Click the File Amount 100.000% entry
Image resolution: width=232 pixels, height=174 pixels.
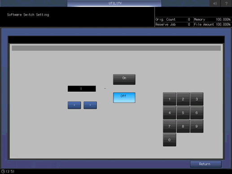pyautogui.click(x=212, y=24)
